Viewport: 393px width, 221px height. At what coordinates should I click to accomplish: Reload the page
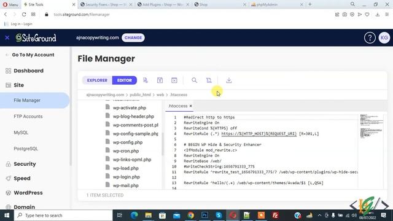coord(24,15)
